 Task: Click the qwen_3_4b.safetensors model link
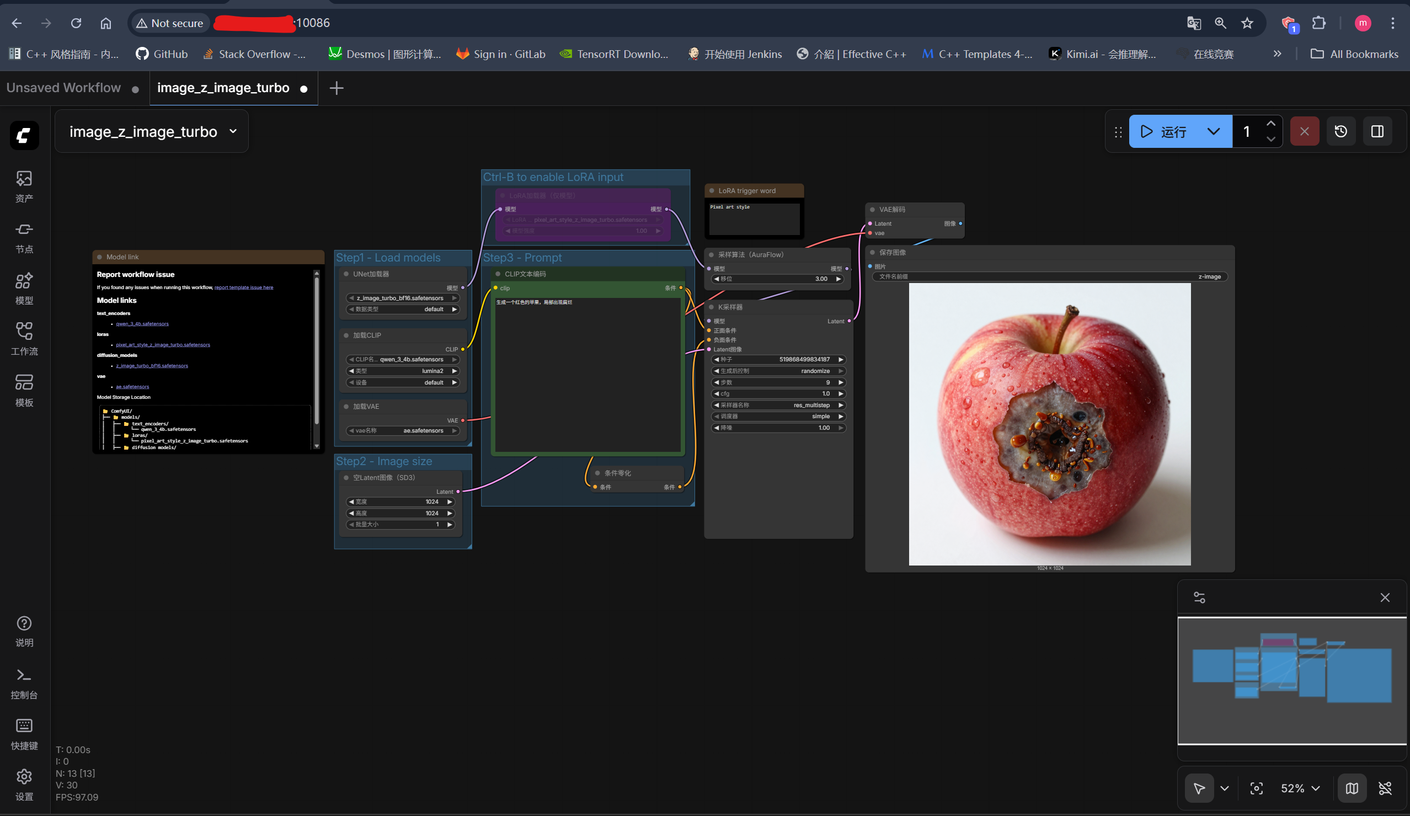click(143, 323)
